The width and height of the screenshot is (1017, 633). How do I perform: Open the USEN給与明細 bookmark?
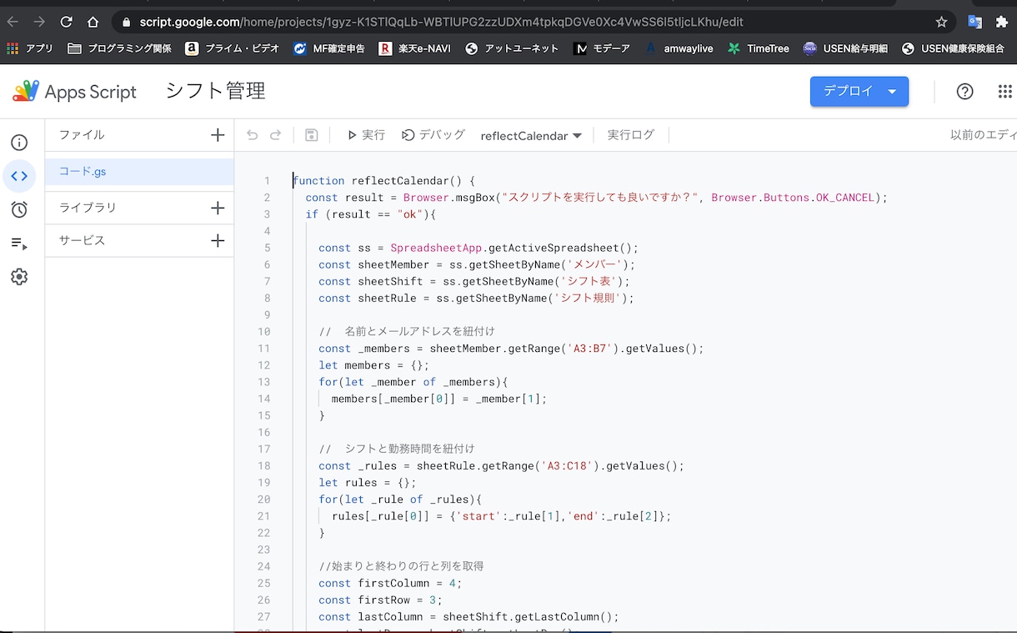coord(844,49)
